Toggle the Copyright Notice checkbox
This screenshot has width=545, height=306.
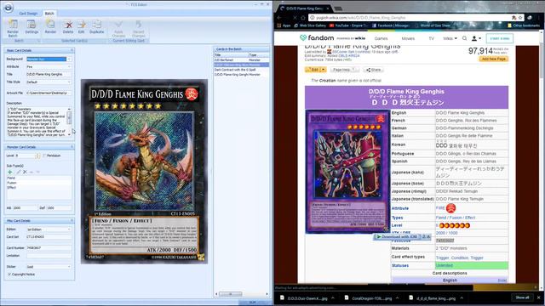pyautogui.click(x=9, y=274)
